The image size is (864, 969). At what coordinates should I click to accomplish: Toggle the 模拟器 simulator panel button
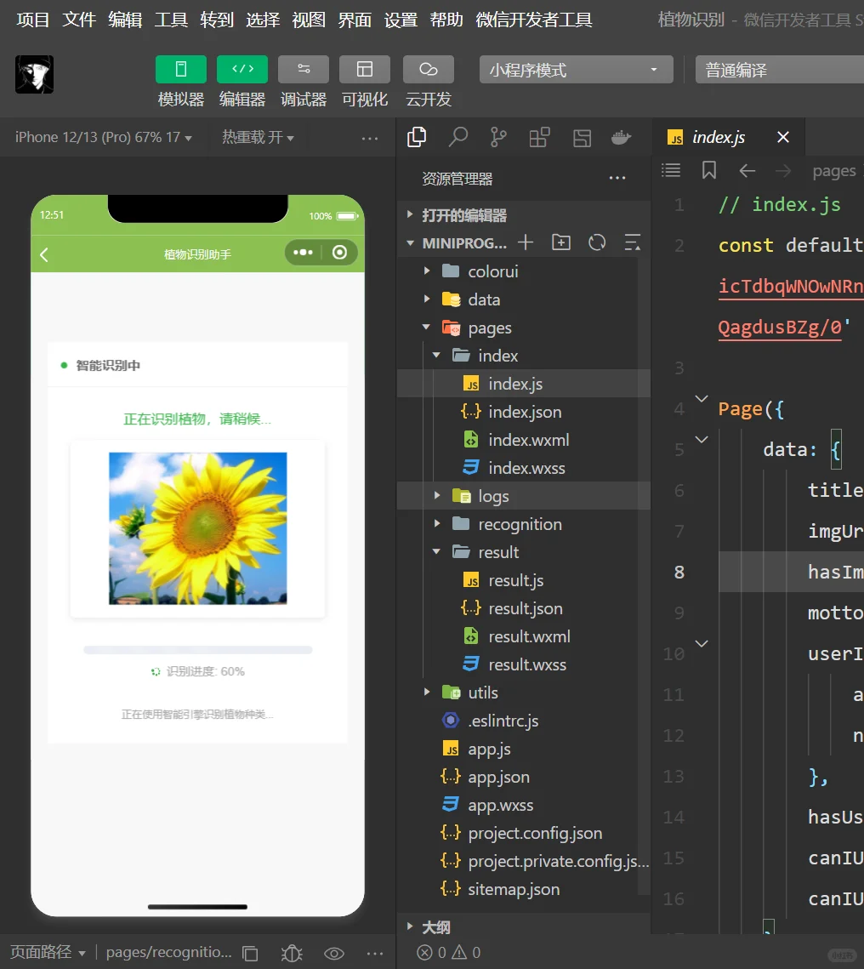181,69
